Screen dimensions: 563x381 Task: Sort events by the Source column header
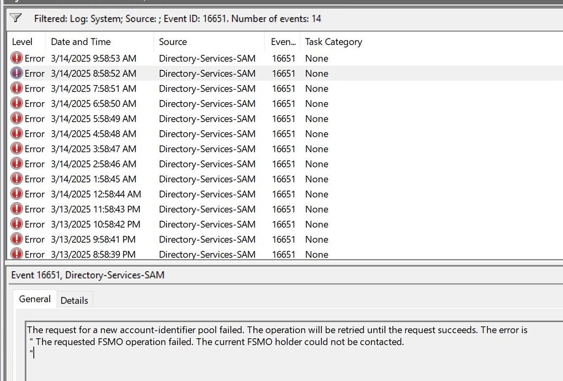pos(173,42)
